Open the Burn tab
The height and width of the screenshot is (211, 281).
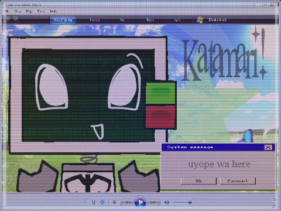pyautogui.click(x=150, y=20)
